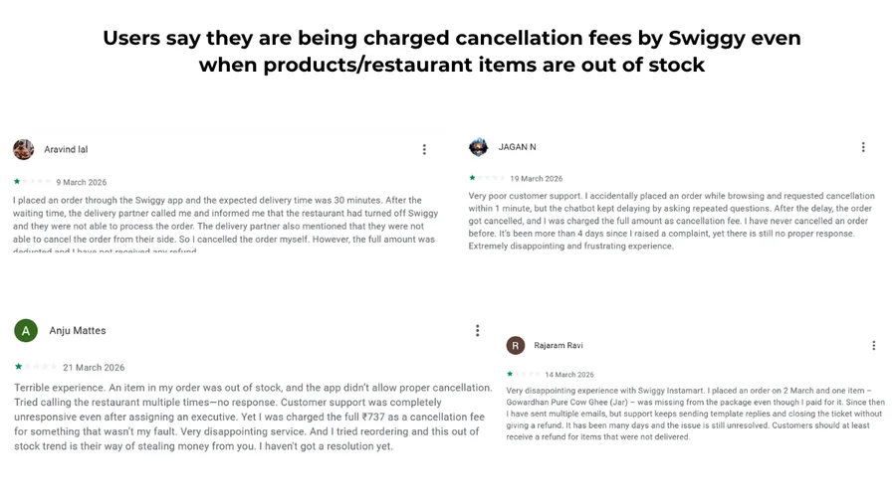Click the slide headline about Swiggy cancellation fees
Viewport: 896px width, 504px height.
coord(451,52)
